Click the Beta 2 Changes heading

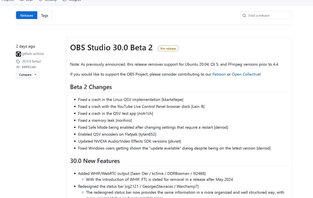(91, 87)
